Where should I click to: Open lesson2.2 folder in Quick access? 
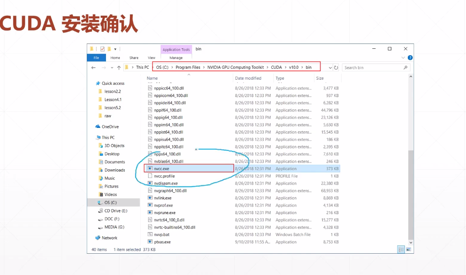coord(112,91)
